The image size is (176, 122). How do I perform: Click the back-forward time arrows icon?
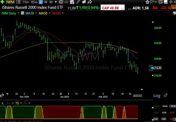(x=2, y=95)
